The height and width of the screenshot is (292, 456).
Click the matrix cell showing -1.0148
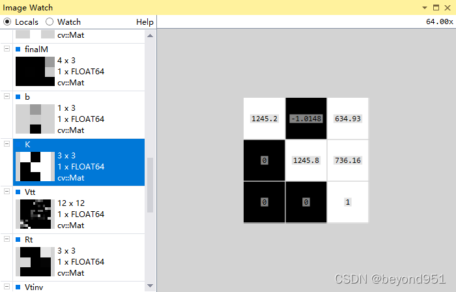pyautogui.click(x=306, y=119)
